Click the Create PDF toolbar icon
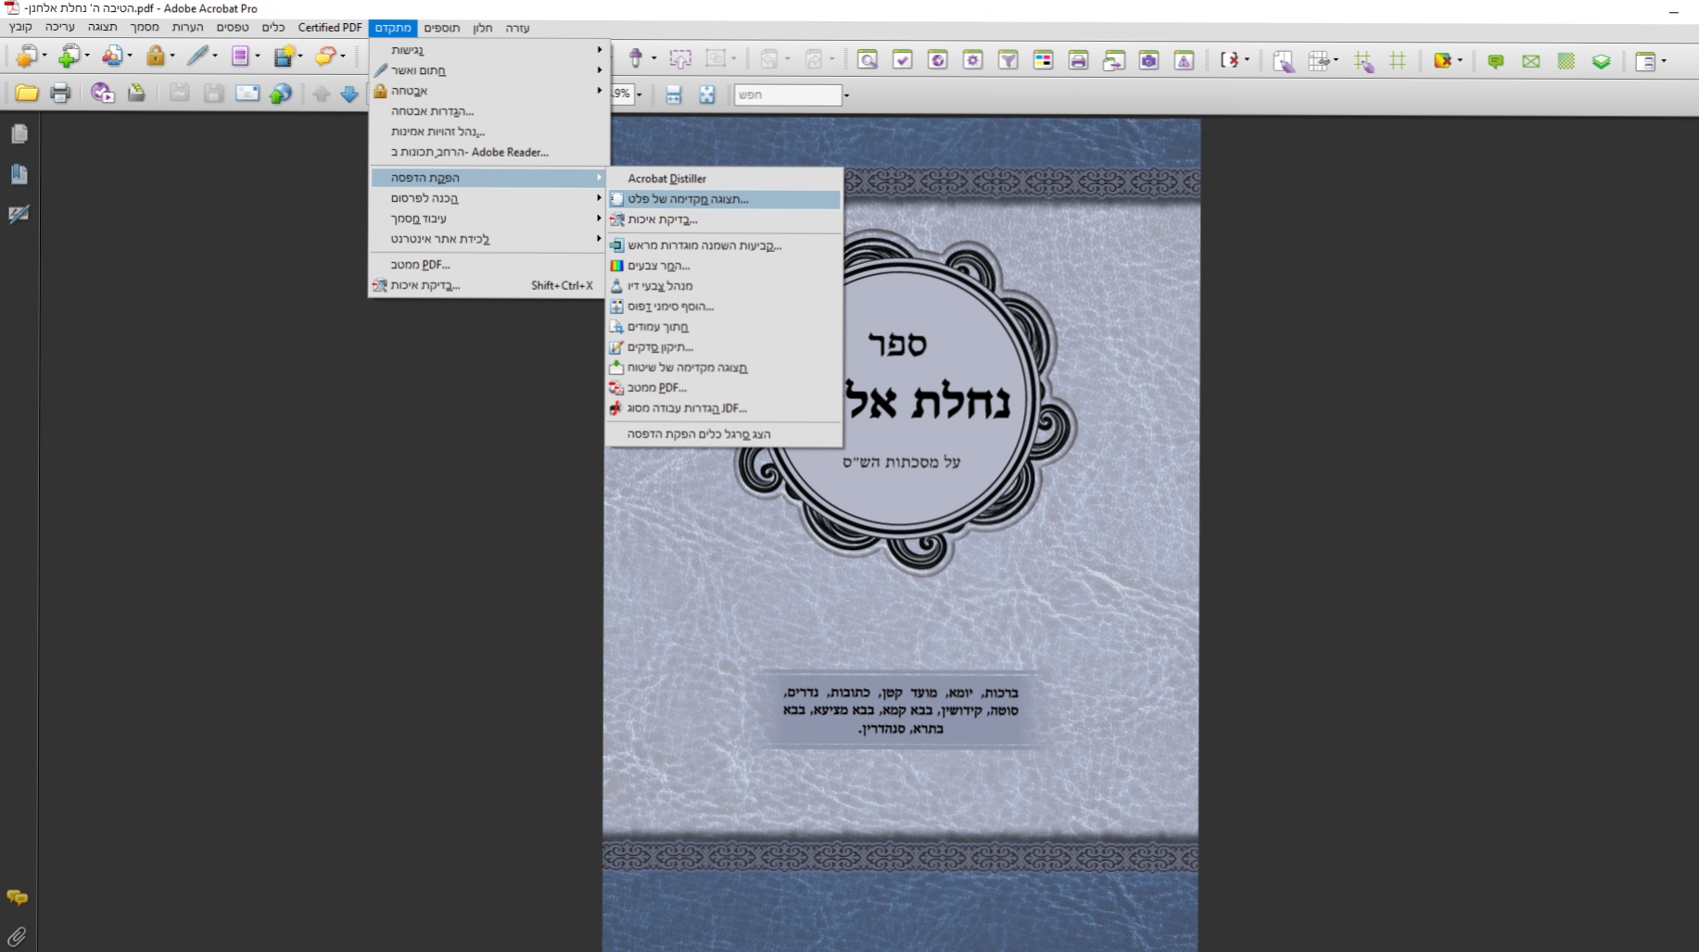The width and height of the screenshot is (1699, 952). [26, 56]
